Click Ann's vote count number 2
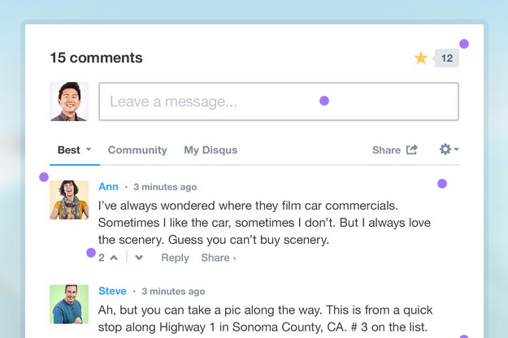508x338 pixels. pos(102,258)
